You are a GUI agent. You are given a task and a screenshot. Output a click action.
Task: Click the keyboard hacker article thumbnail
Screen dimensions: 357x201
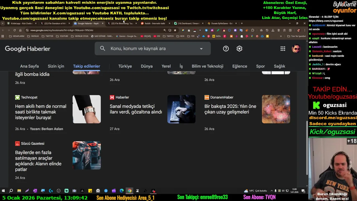pos(181,109)
